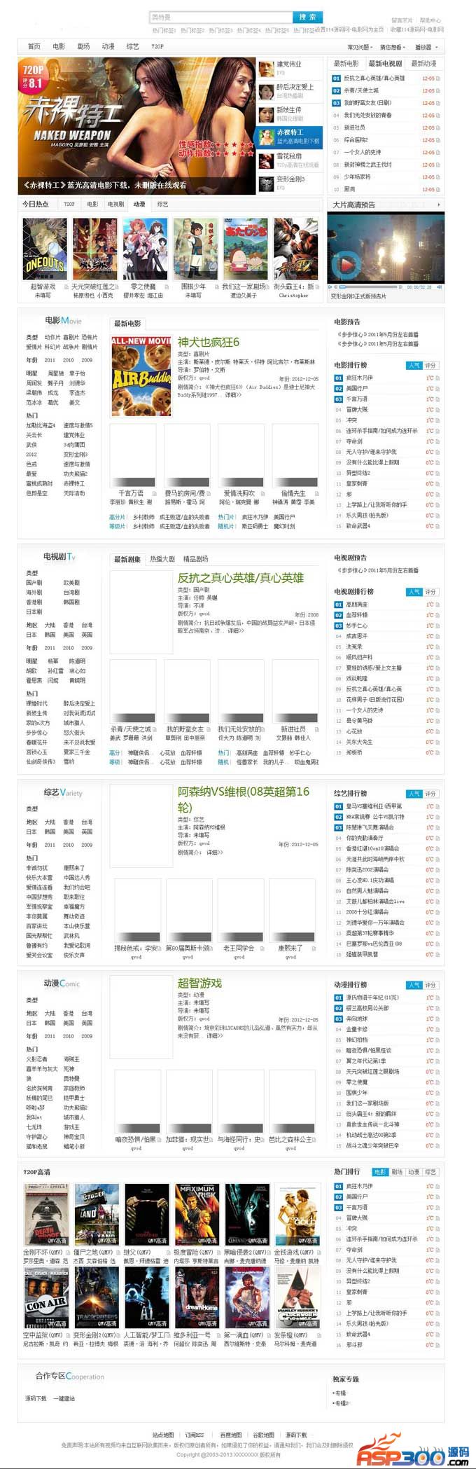Open the Con Air poster in 720P高清

(x=47, y=1297)
